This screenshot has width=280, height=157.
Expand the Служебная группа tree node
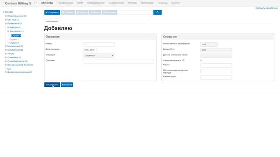click(6, 61)
